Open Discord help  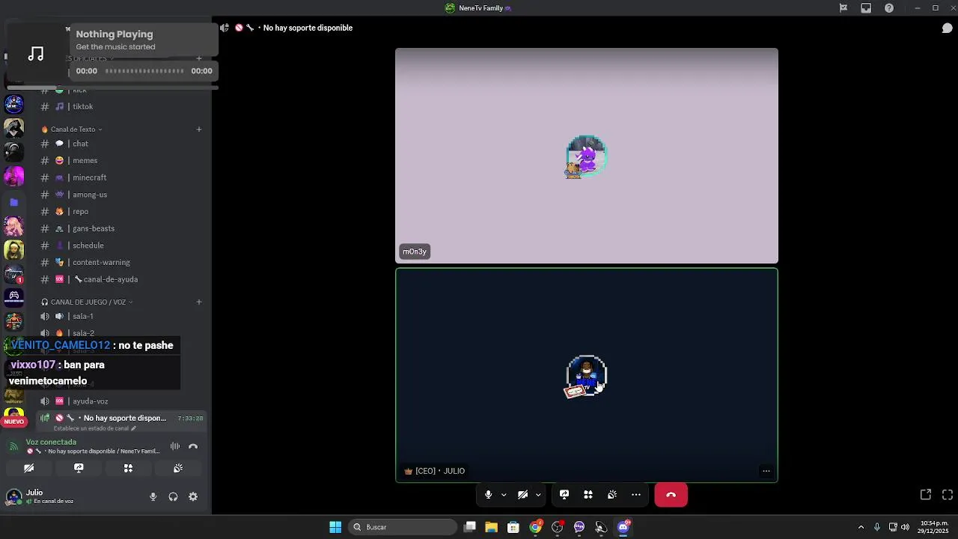[889, 8]
